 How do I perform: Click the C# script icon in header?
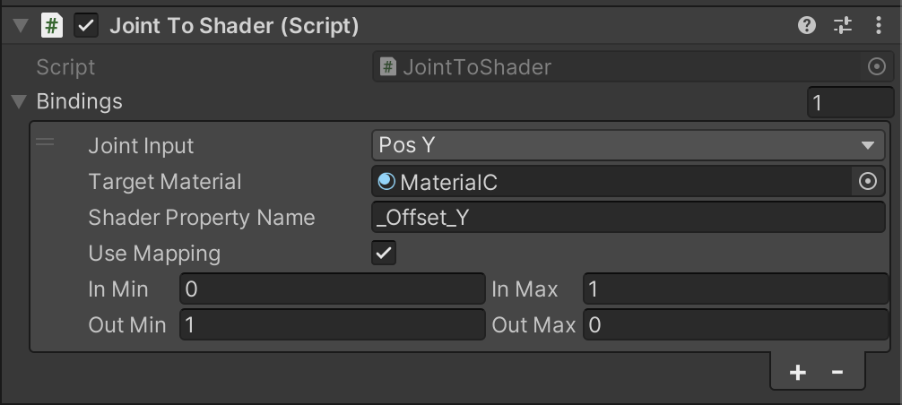(x=52, y=26)
